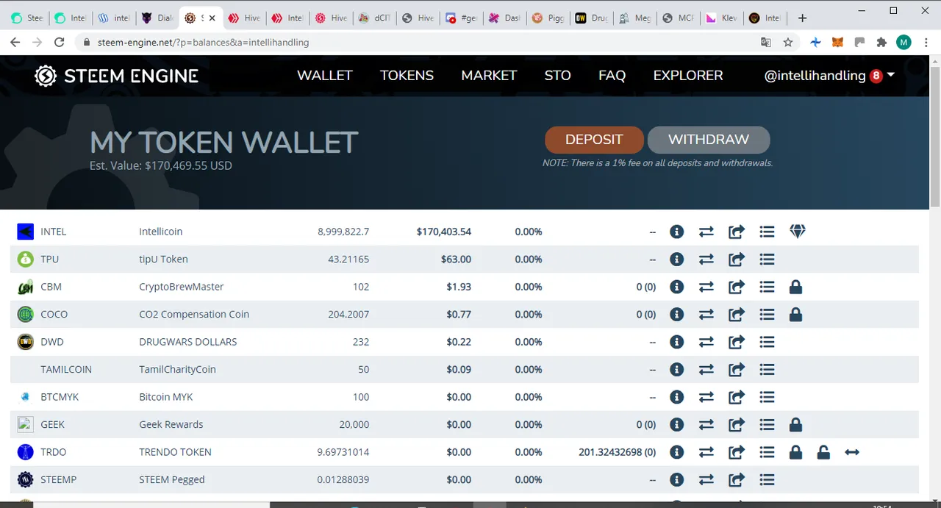The width and height of the screenshot is (941, 508).
Task: Click the TPU token logo
Action: pos(26,259)
